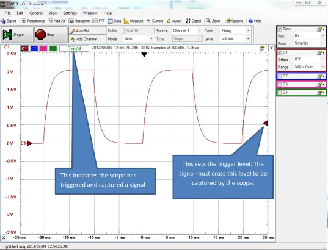This screenshot has width=328, height=250.
Task: Open the Control menu
Action: [36, 13]
